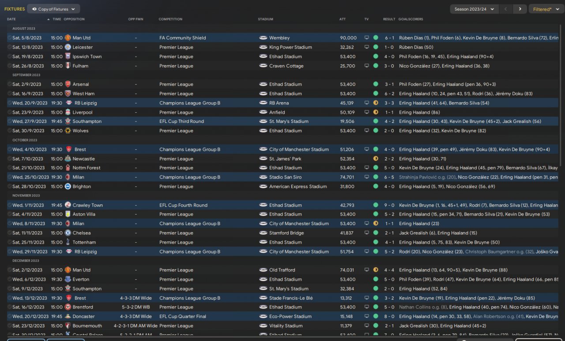Viewport: 565px width, 341px height.
Task: Open the Copy of Fixtures view dropdown
Action: pyautogui.click(x=53, y=9)
